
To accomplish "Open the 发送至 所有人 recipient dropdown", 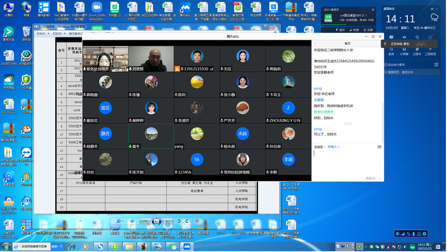I will coord(333,147).
